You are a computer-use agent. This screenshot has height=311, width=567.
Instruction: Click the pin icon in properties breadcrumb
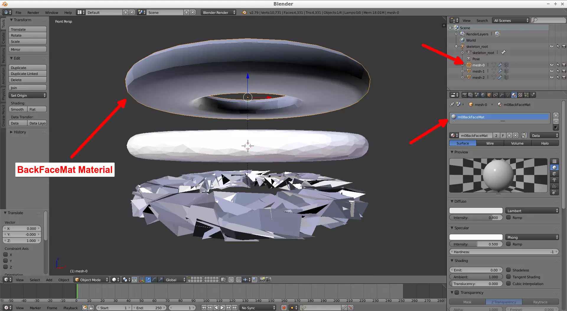click(x=452, y=104)
